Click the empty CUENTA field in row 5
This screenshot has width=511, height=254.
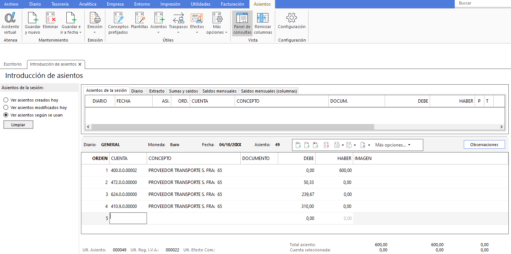tap(128, 218)
